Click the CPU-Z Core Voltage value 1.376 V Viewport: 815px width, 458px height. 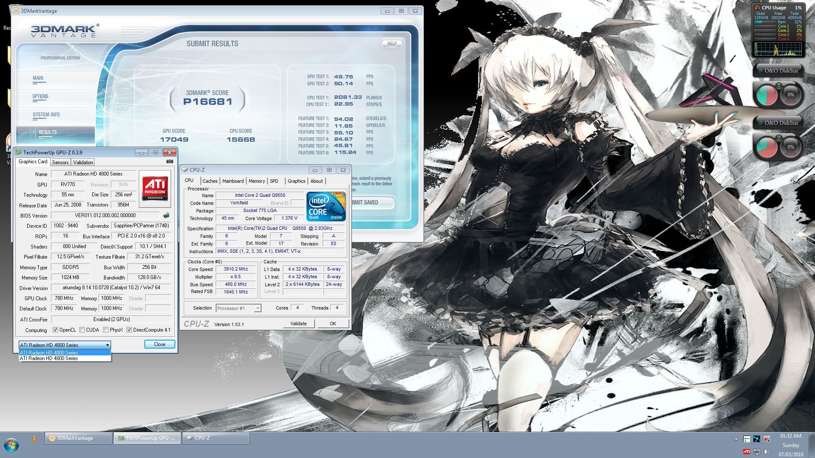[x=289, y=218]
